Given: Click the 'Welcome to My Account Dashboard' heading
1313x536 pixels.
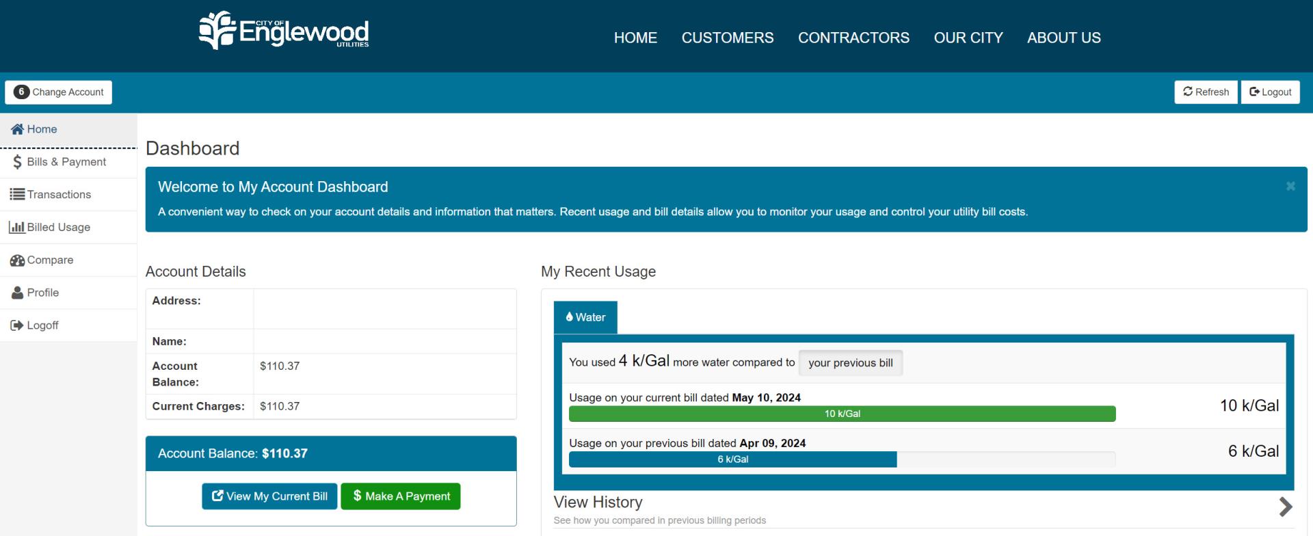Looking at the screenshot, I should tap(273, 187).
